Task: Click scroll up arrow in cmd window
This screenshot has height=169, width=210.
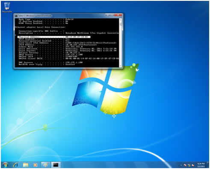Action: [x=121, y=20]
